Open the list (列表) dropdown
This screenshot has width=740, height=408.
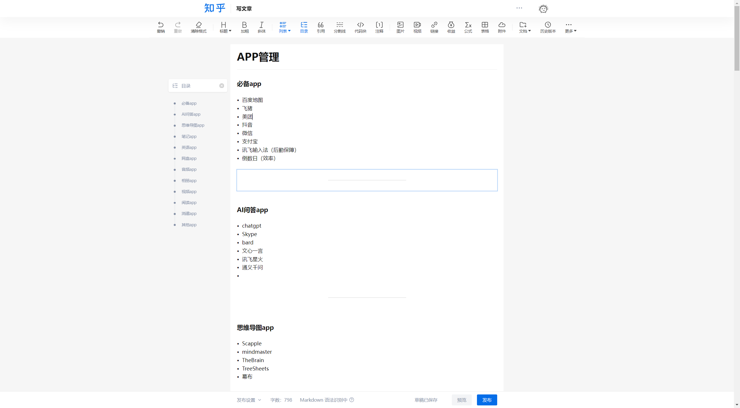pos(284,27)
